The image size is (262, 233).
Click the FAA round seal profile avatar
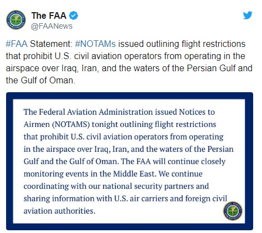(x=15, y=20)
